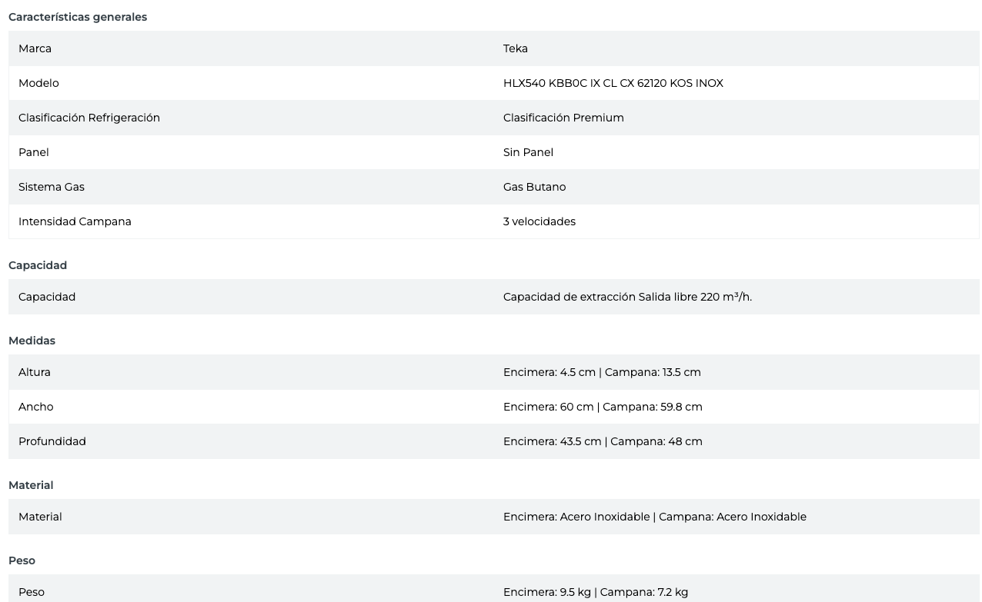982x602 pixels.
Task: Click the "Gas Butano" value
Action: click(534, 187)
